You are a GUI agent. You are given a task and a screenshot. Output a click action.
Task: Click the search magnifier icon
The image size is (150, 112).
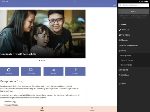pos(121,5)
